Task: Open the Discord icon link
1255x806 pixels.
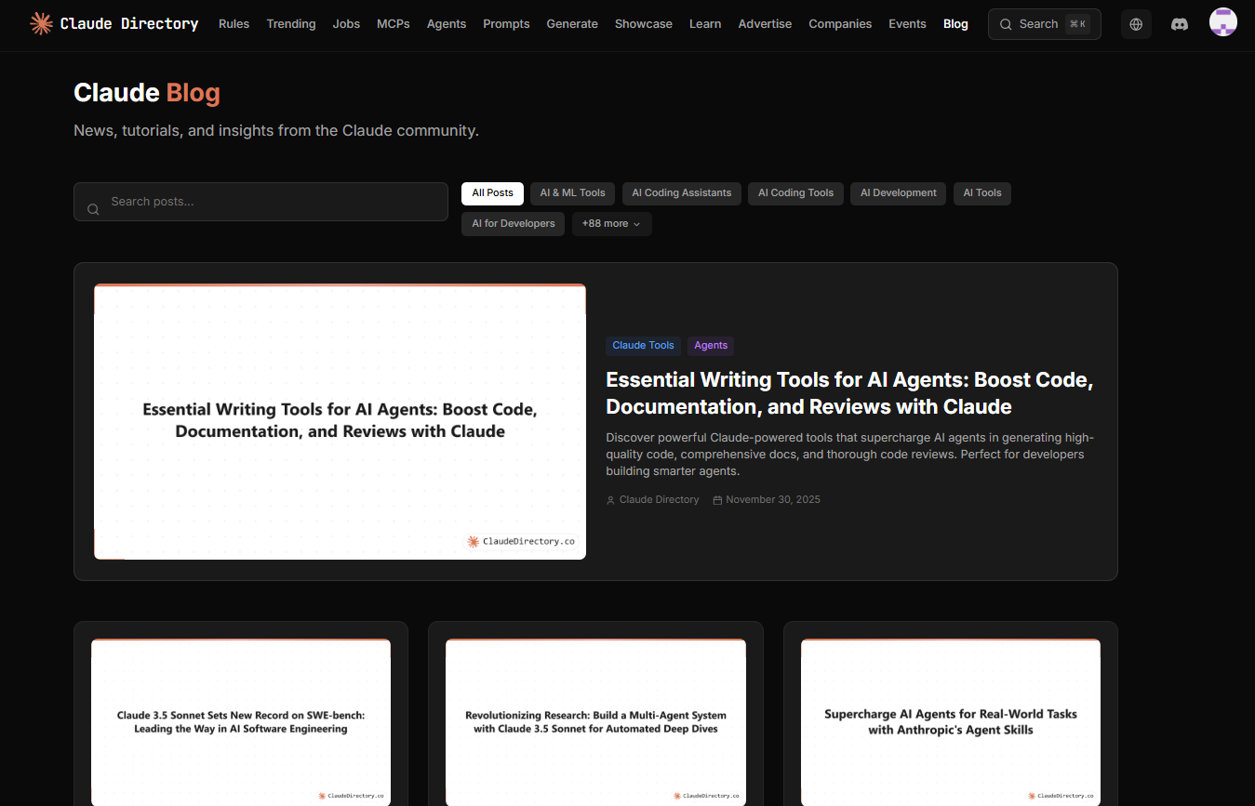Action: [1180, 24]
